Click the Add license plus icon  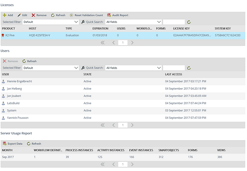click(5, 15)
